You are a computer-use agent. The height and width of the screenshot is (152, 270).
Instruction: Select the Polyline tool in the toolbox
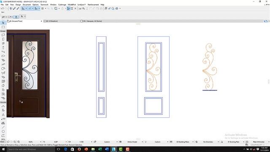(x=3, y=136)
